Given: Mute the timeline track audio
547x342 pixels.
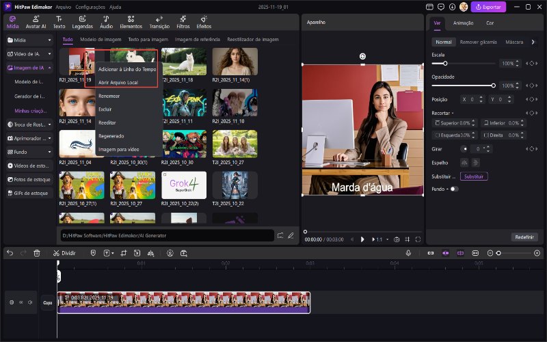Looking at the screenshot, I should tap(30, 302).
